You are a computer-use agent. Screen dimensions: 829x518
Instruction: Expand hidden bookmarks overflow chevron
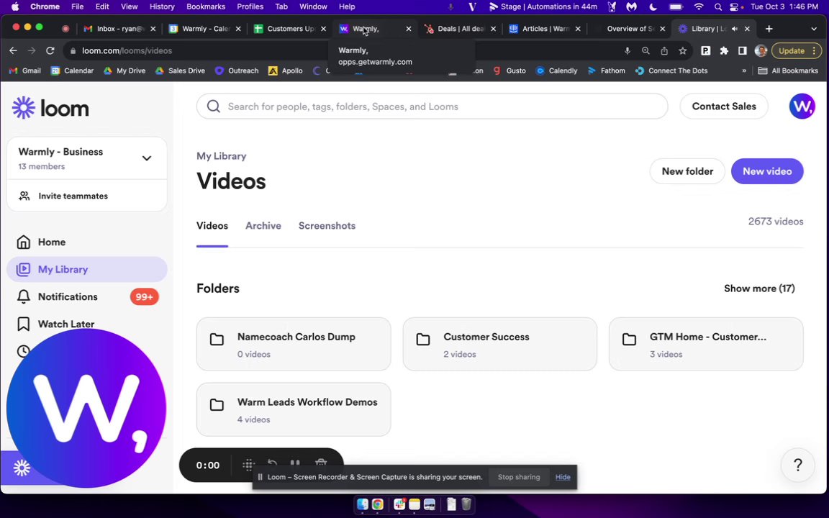(x=744, y=71)
